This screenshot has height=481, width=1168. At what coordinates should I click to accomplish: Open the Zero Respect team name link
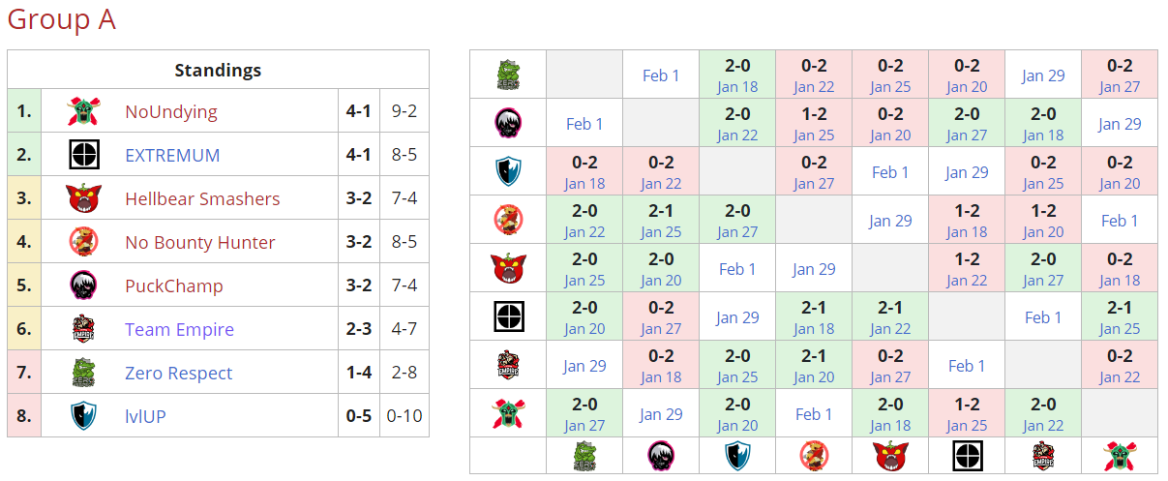tap(178, 373)
